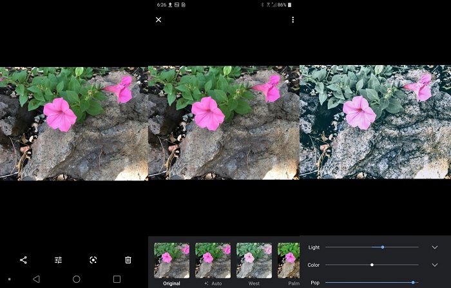Tap the Android back triangle
Image resolution: width=451 pixels, height=288 pixels.
[36, 279]
